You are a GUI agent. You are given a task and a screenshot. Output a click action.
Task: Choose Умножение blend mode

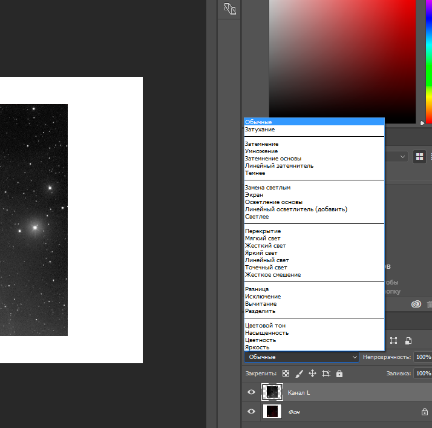tap(261, 151)
